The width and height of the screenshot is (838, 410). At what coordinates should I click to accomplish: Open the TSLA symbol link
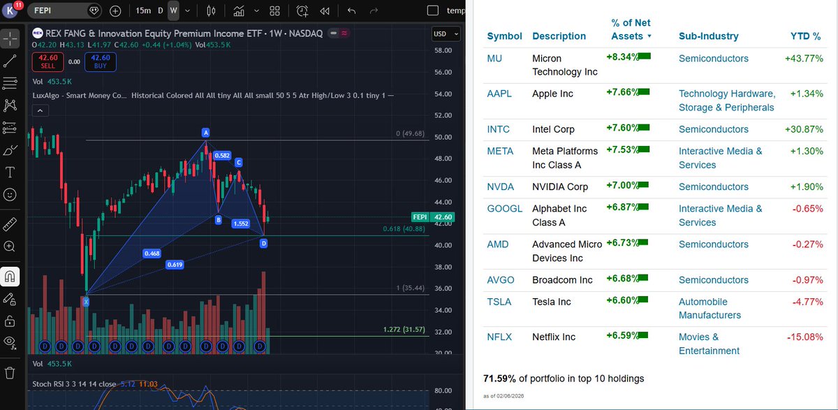tap(499, 302)
